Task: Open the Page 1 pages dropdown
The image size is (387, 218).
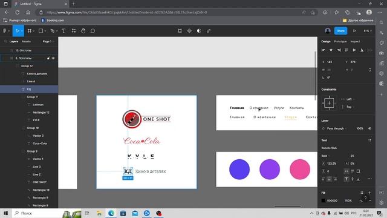Action: tap(48, 42)
